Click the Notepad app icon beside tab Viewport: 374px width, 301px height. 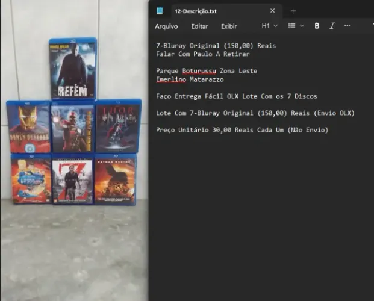click(x=160, y=11)
